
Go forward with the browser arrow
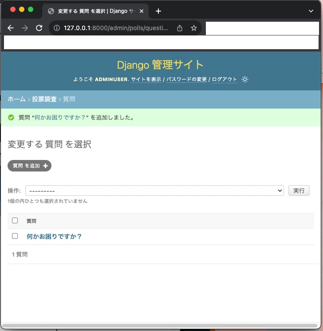click(x=25, y=28)
